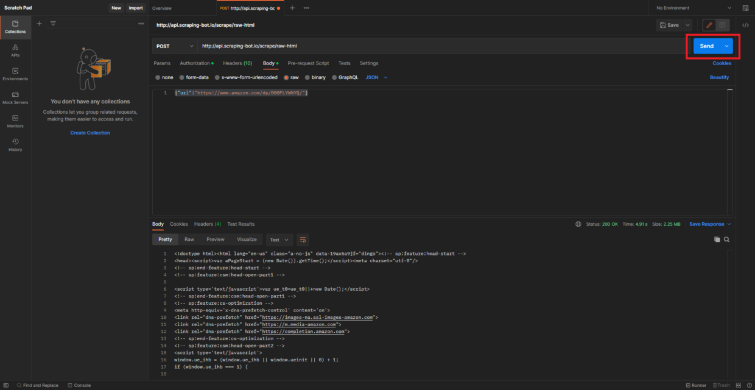This screenshot has height=390, width=755.
Task: Search the response with magnifier icon
Action: pyautogui.click(x=726, y=240)
